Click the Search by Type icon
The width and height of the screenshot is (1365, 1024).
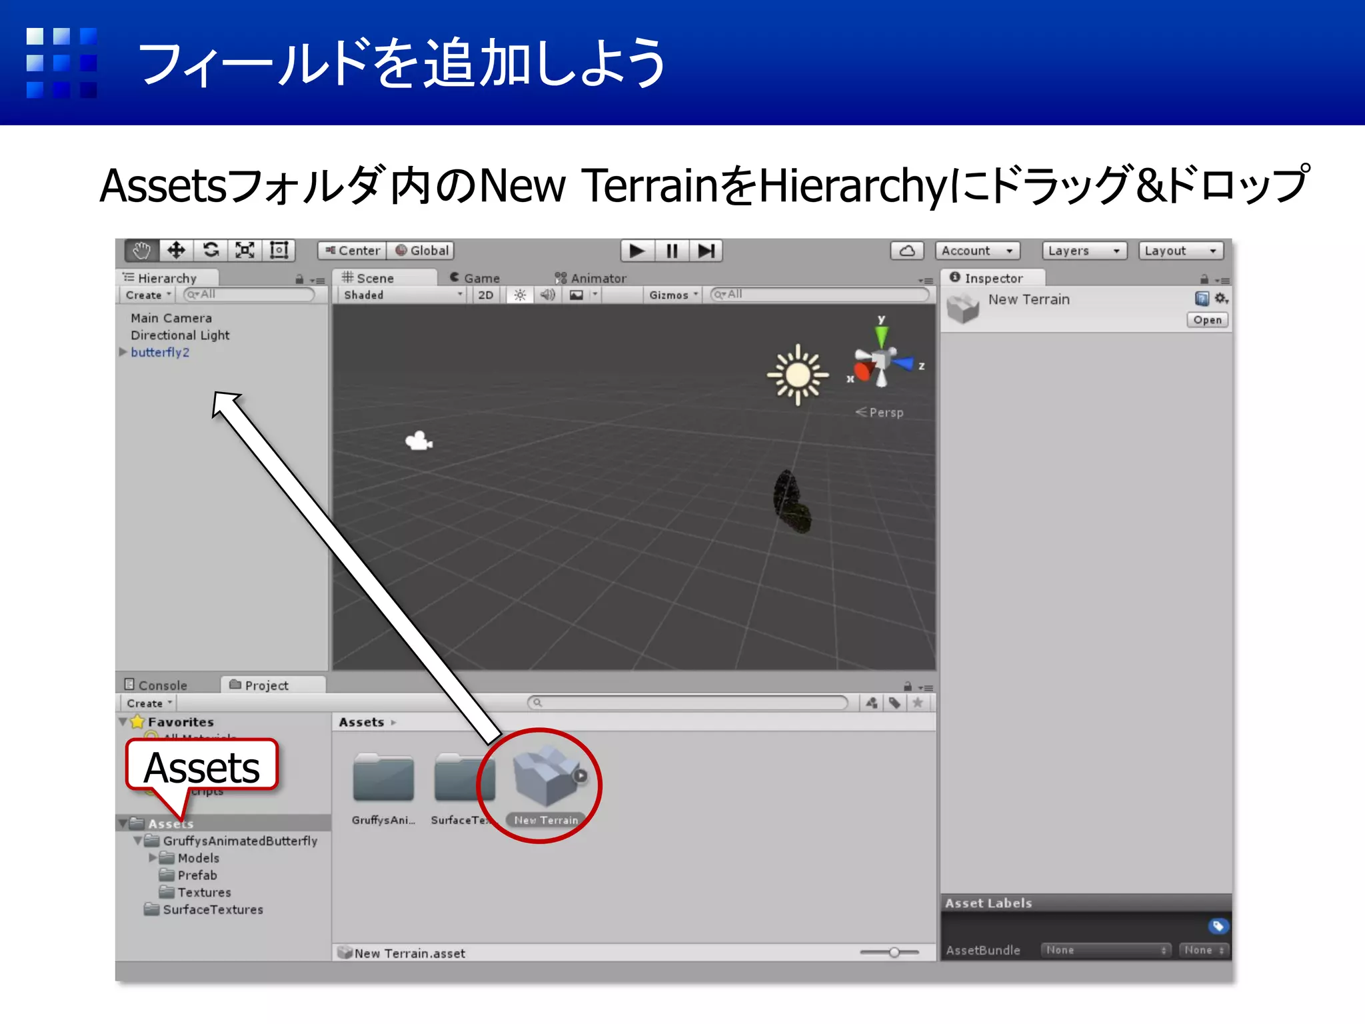coord(872,703)
